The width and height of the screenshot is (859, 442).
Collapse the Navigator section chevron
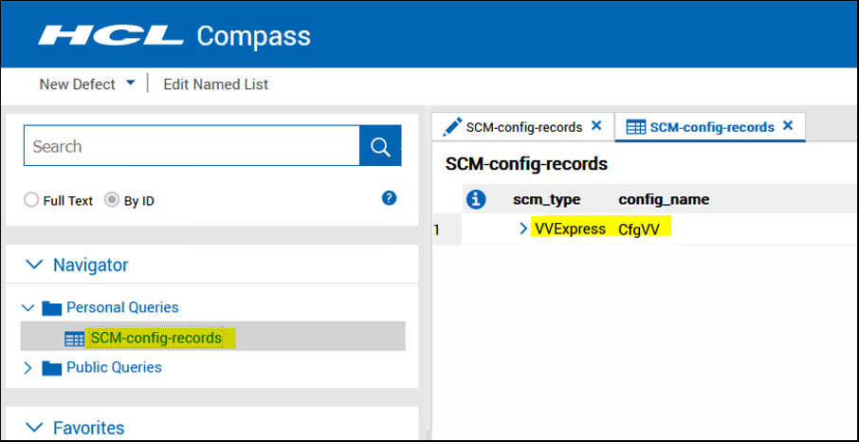click(x=34, y=265)
